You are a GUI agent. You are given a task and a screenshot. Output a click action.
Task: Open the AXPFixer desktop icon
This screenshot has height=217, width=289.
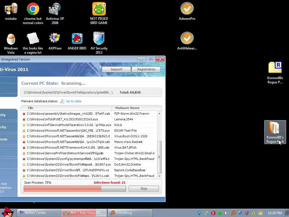pyautogui.click(x=55, y=41)
